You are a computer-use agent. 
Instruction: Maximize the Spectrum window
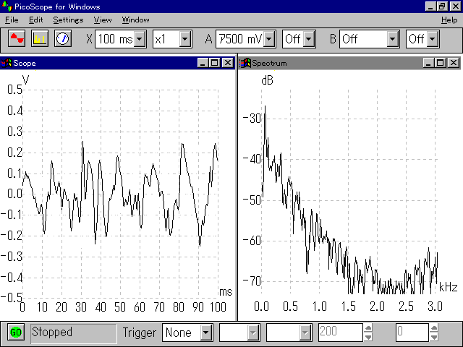point(441,63)
